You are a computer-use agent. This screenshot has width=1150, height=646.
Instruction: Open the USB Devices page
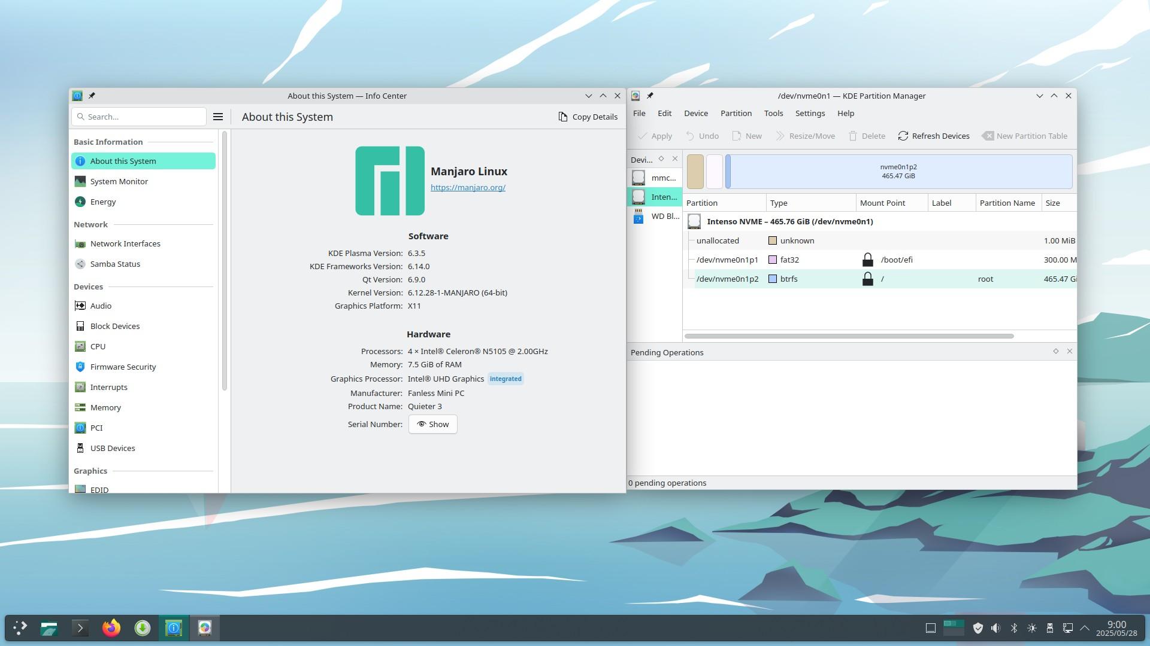[x=143, y=448]
